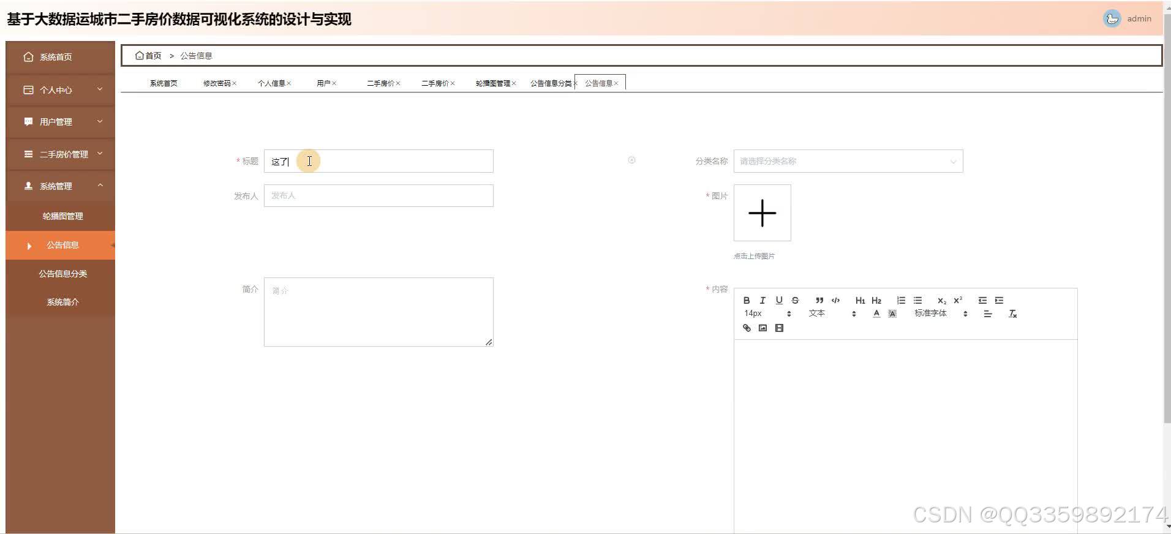Viewport: 1171px width, 534px height.
Task: Click the plus box to upload a picture
Action: 762,212
